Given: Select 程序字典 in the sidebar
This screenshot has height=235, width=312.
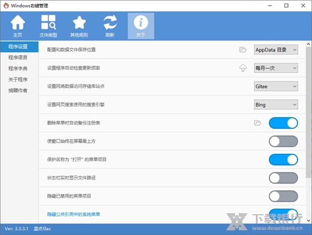Looking at the screenshot, I should click(x=18, y=69).
